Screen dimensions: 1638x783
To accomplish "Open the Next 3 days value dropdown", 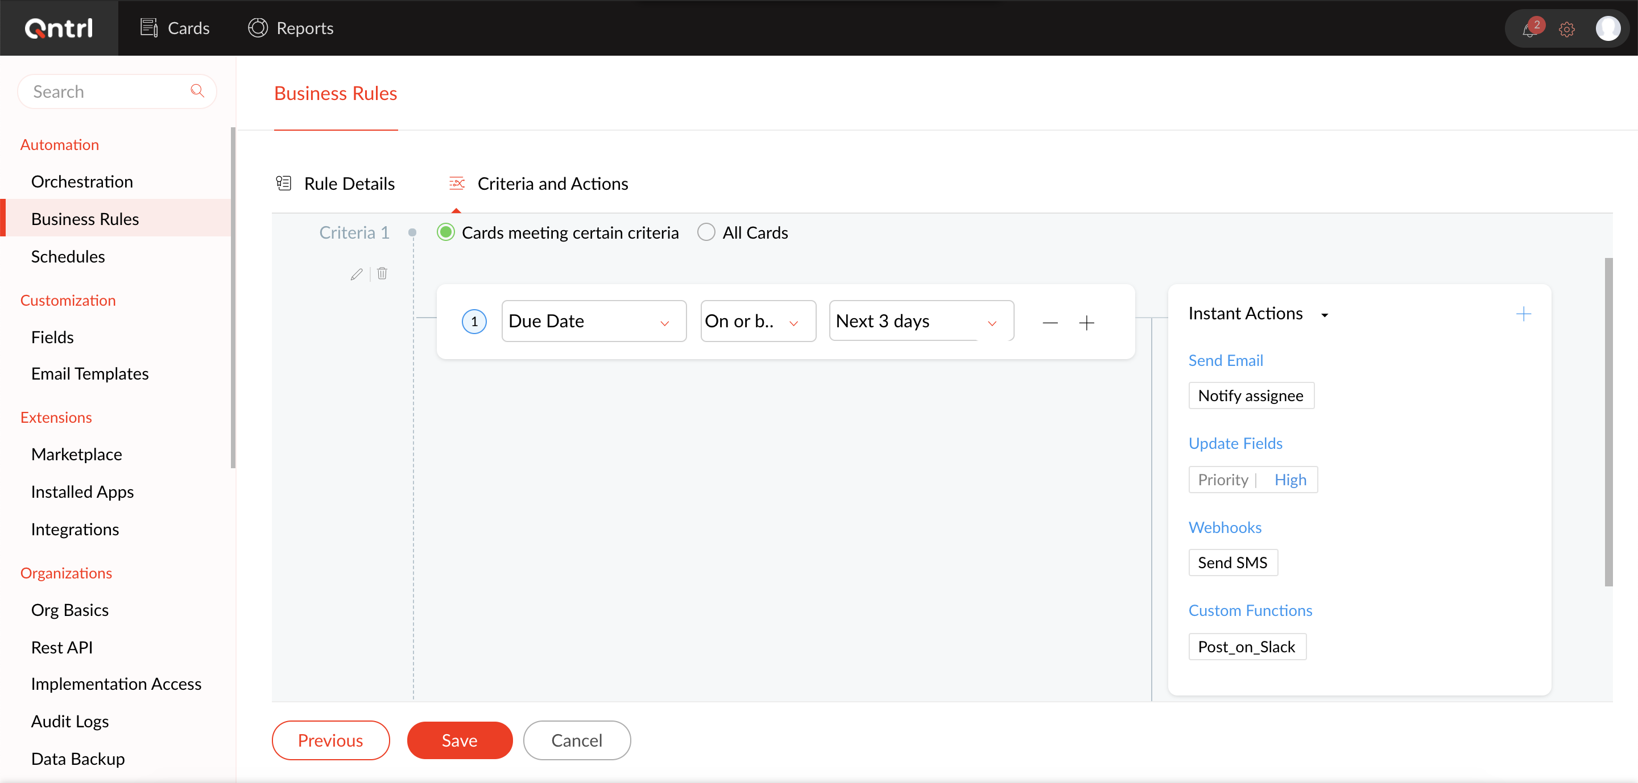I will click(921, 322).
